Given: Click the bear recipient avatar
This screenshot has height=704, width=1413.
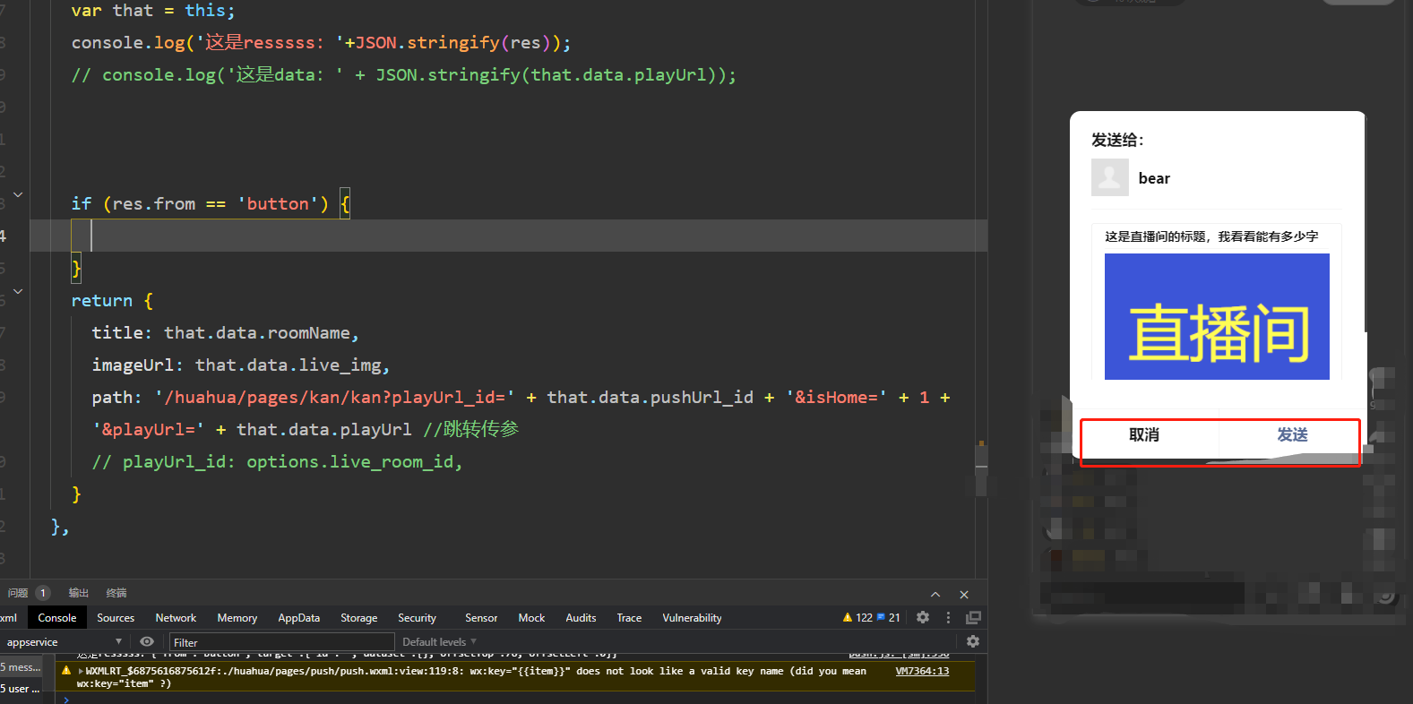Looking at the screenshot, I should (1109, 177).
